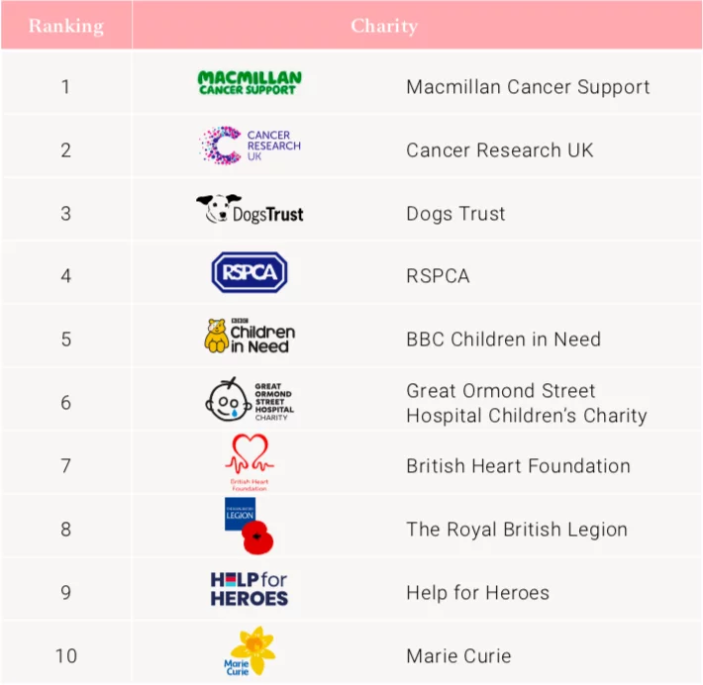The image size is (703, 685).
Task: Click the Ranking column header
Action: point(66,26)
